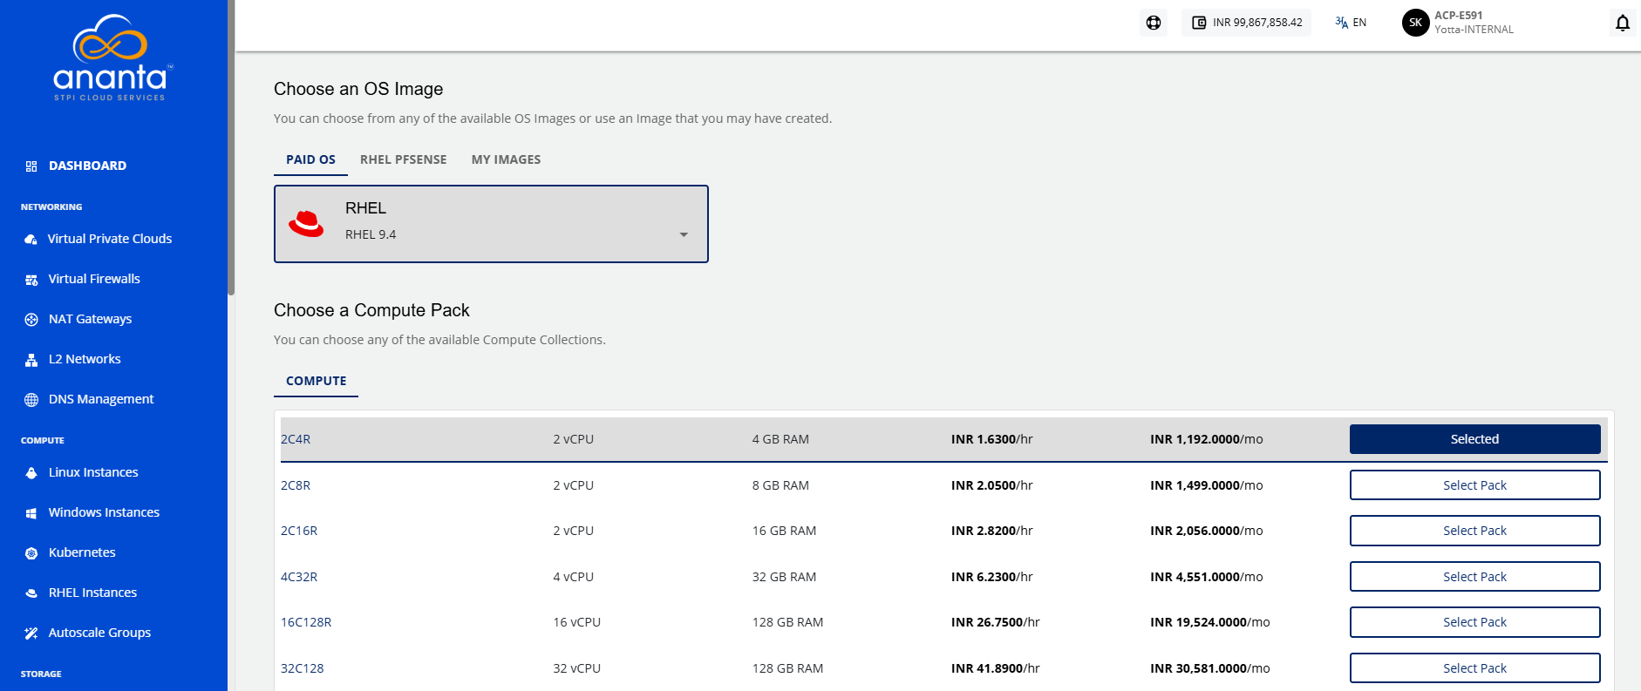
Task: Click the INR 30,581.0000/mo price
Action: (1210, 668)
